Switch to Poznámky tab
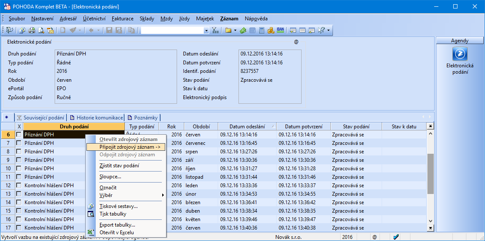Image resolution: width=485 pixels, height=241 pixels. pyautogui.click(x=143, y=118)
